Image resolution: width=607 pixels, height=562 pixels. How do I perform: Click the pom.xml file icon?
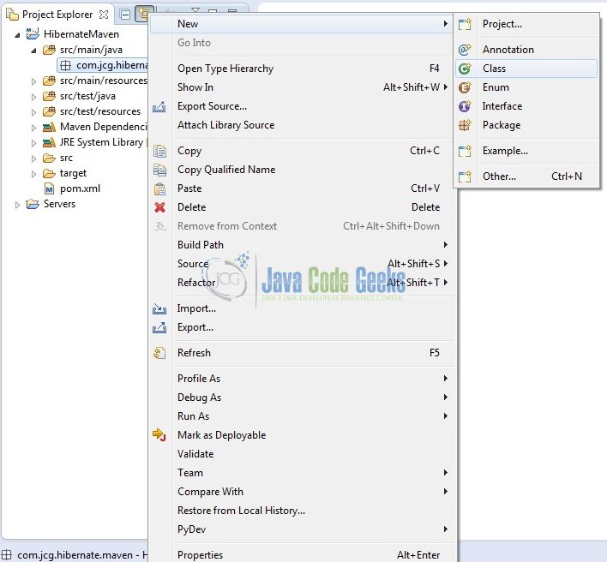49,188
